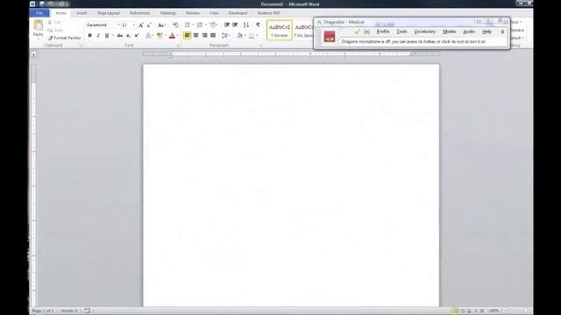The image size is (561, 315).
Task: Click the Increase Indent icon
Action: pos(235,25)
